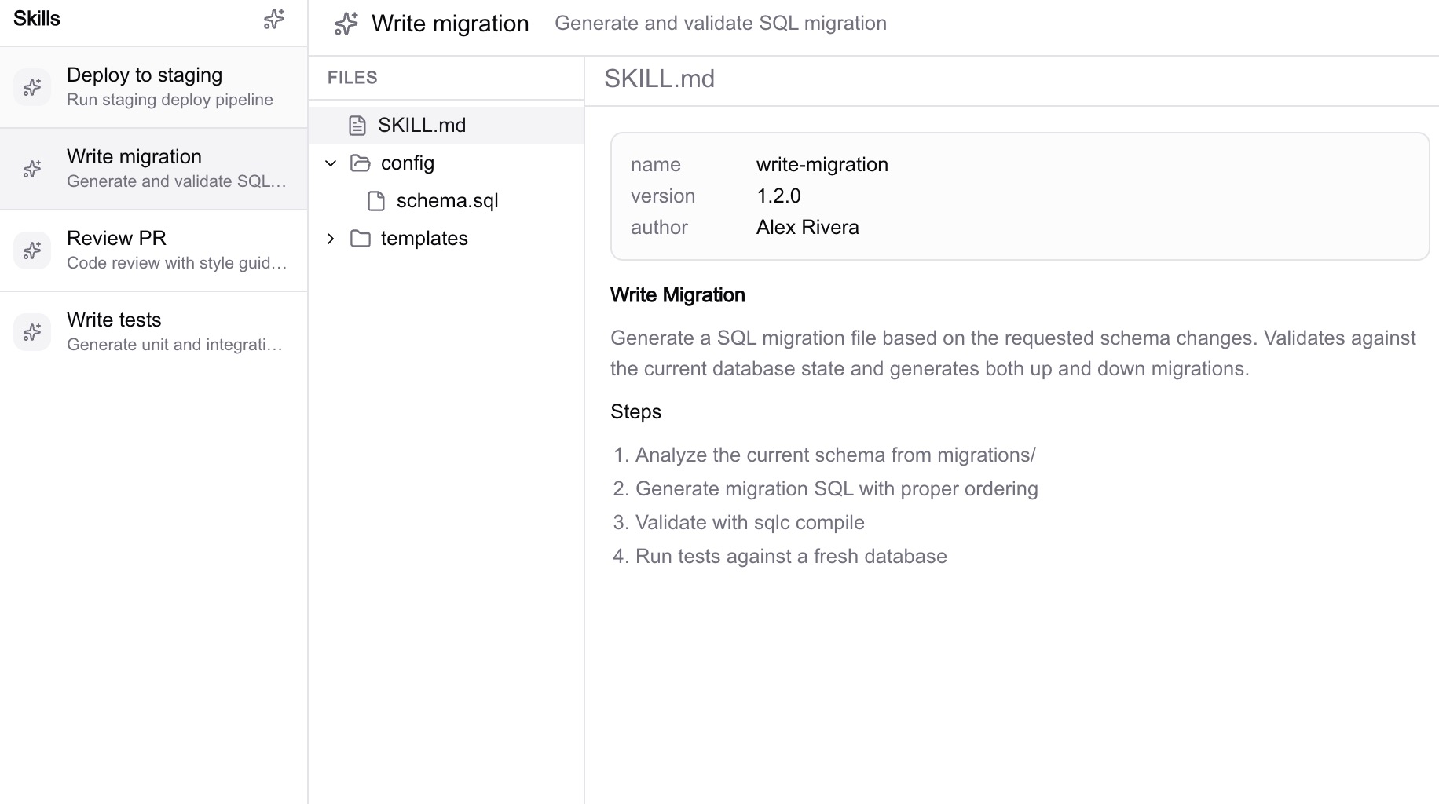Click sparkle icon beside Write migration title

point(346,24)
